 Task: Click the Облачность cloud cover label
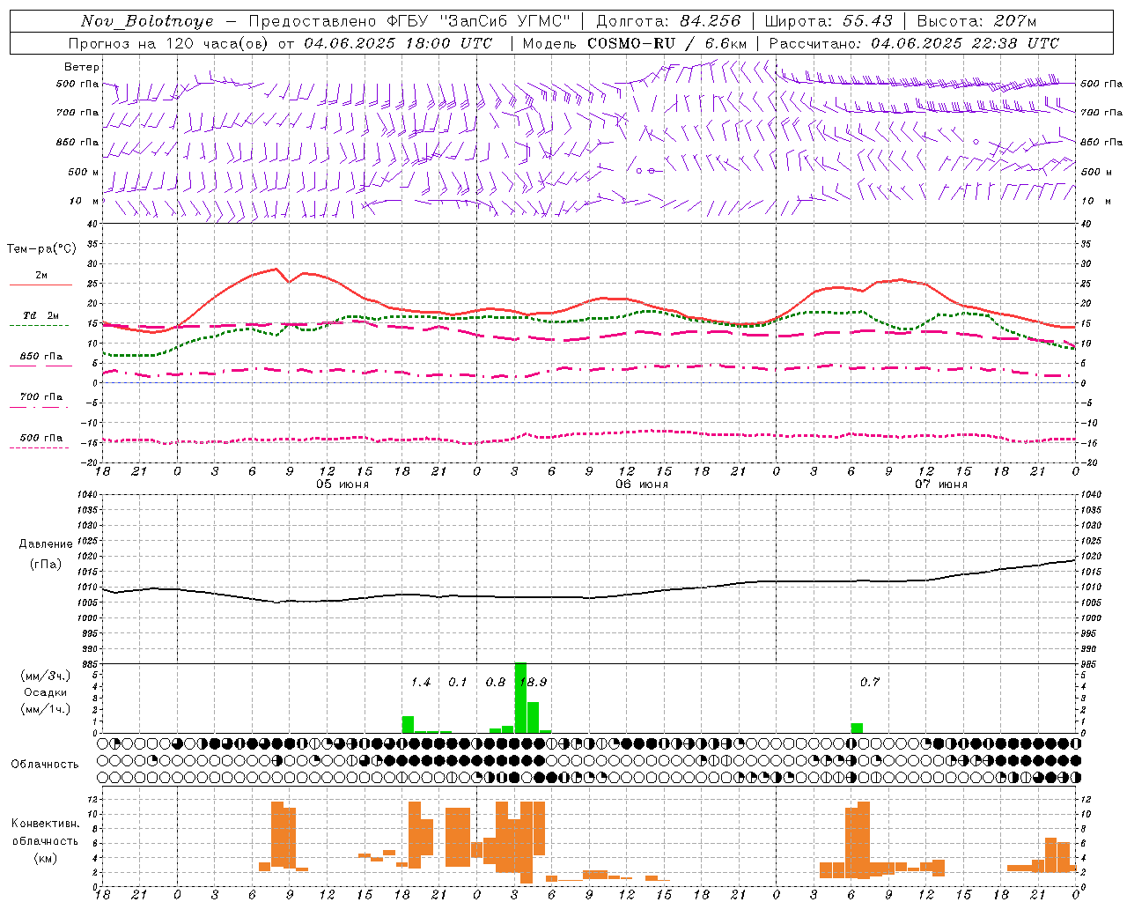(45, 764)
